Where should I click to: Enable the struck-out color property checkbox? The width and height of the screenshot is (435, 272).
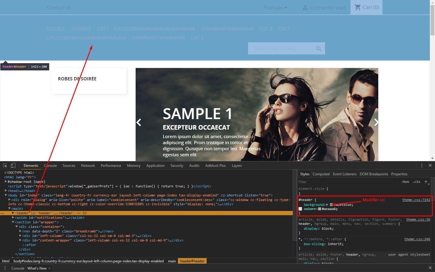pyautogui.click(x=300, y=209)
